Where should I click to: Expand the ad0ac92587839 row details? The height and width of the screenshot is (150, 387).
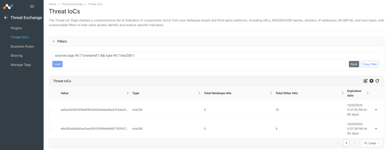(376, 110)
